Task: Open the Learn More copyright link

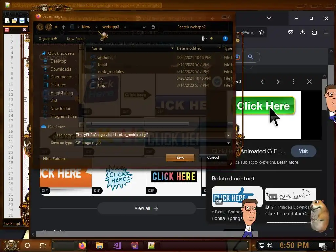Action: click(287, 162)
